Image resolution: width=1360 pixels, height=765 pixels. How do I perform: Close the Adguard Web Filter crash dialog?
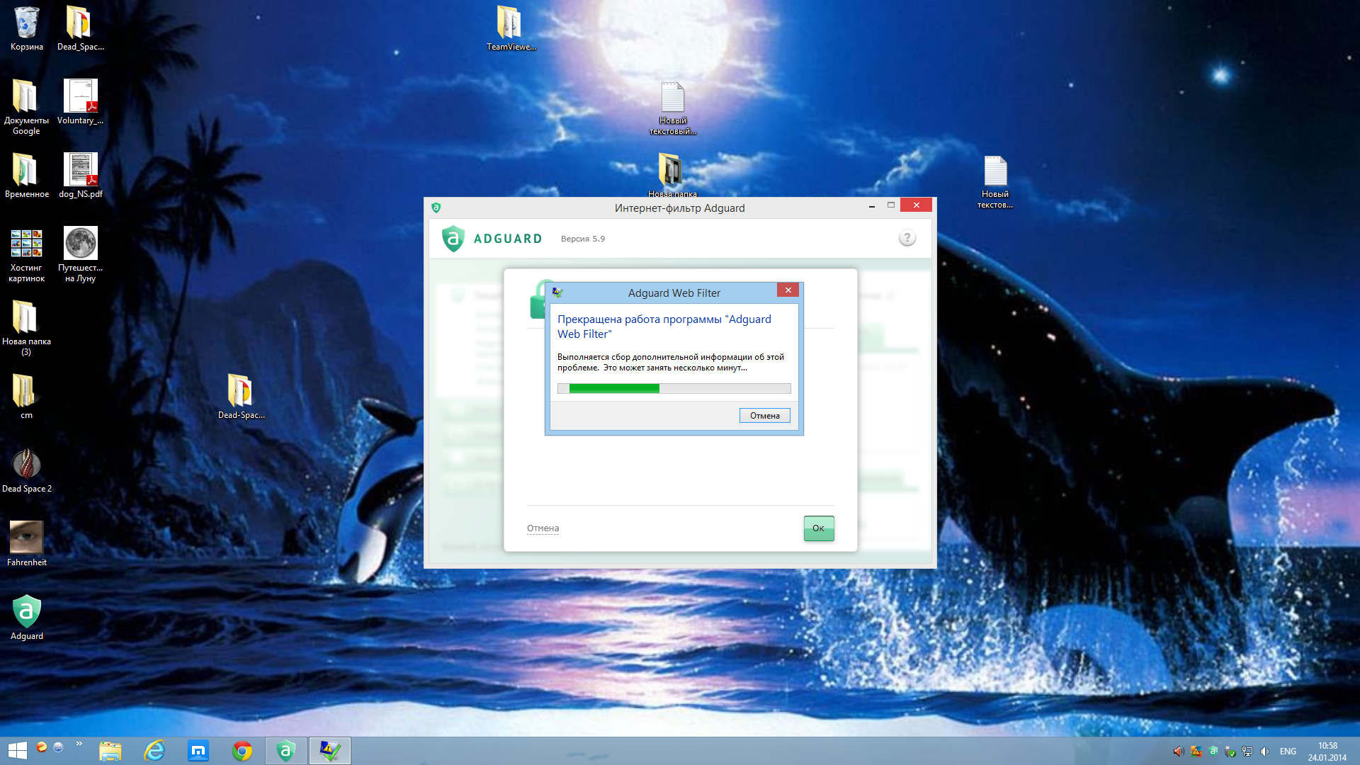(x=788, y=290)
